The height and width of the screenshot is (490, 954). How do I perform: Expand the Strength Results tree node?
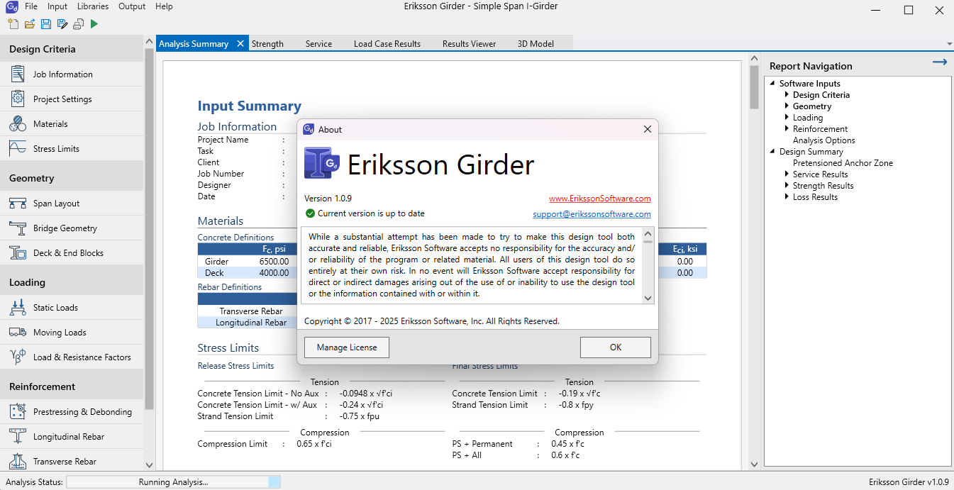pyautogui.click(x=787, y=186)
